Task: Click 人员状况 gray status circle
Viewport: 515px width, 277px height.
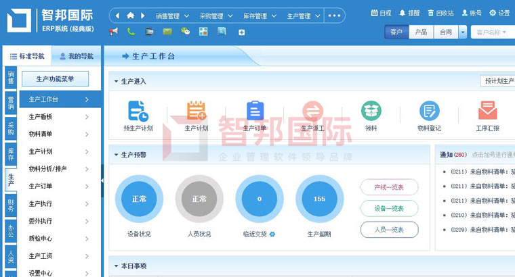Action: click(199, 199)
